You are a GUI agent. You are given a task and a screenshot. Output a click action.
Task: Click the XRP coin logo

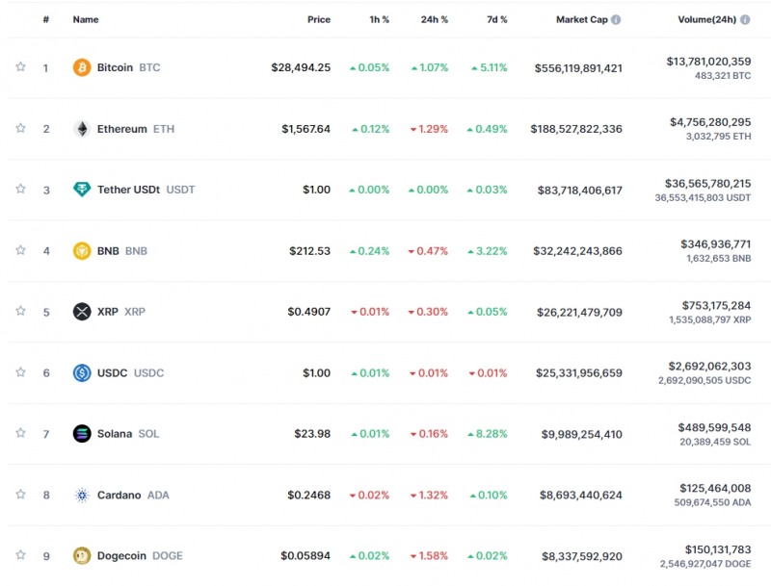pos(80,312)
